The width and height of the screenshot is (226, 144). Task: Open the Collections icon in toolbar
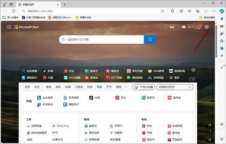pos(198,11)
